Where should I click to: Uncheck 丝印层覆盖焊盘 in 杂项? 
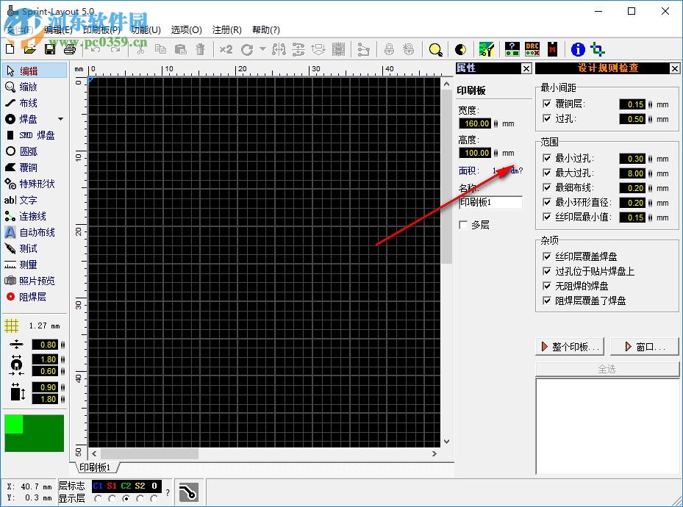click(x=547, y=258)
